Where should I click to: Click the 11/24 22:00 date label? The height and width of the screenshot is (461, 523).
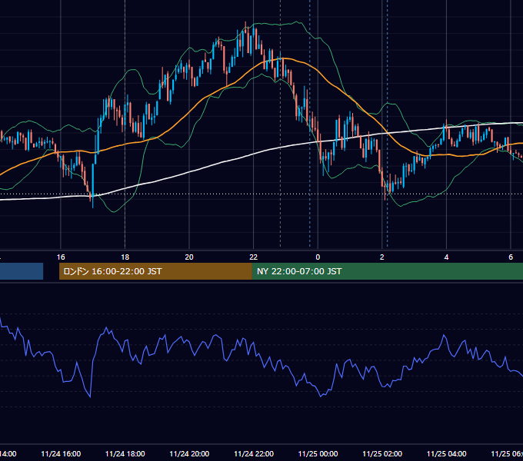[x=254, y=454]
